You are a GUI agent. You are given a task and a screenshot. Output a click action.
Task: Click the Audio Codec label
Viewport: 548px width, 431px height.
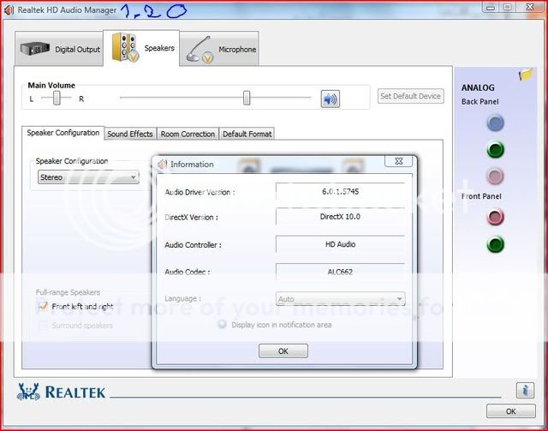(188, 272)
